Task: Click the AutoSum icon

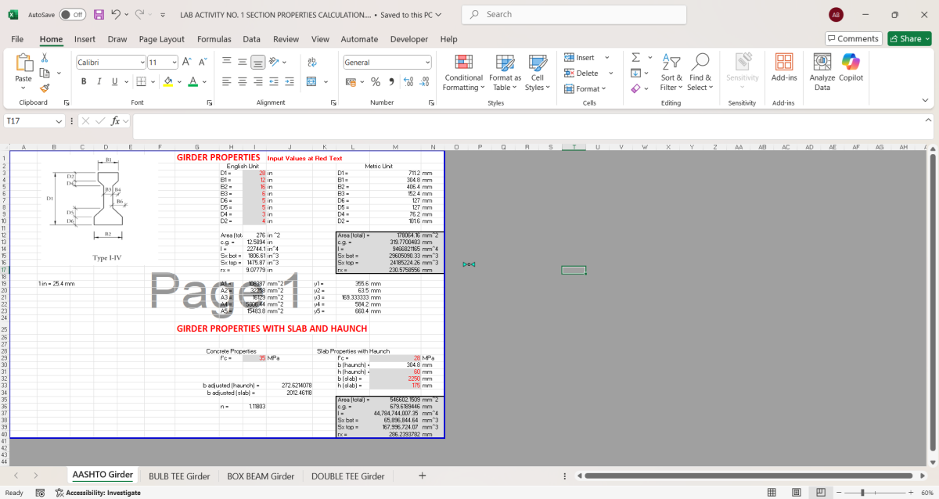Action: (636, 58)
